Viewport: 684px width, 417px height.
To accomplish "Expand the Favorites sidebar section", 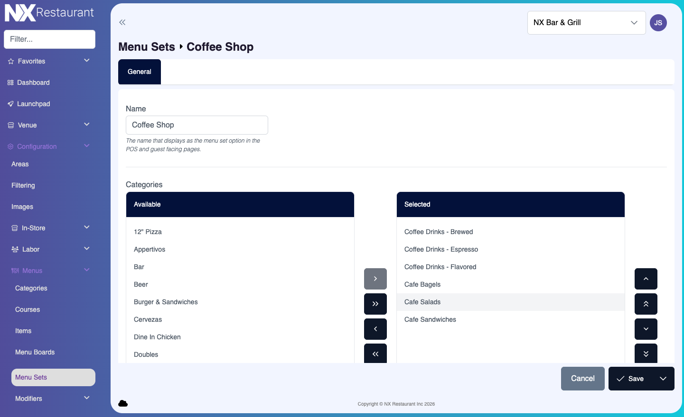I will click(x=87, y=61).
